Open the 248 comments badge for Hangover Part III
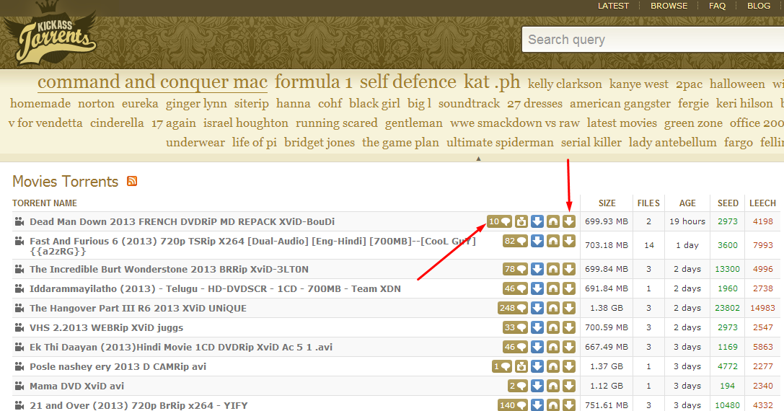 tap(513, 308)
